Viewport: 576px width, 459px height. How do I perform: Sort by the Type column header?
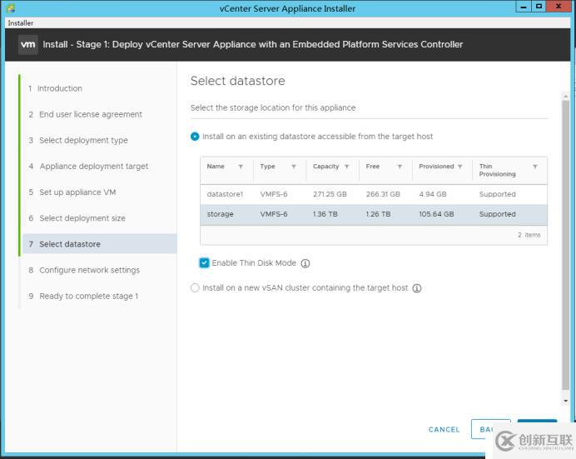(267, 167)
